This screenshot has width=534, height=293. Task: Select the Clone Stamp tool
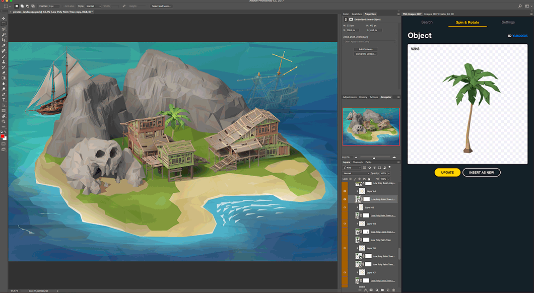pyautogui.click(x=4, y=62)
